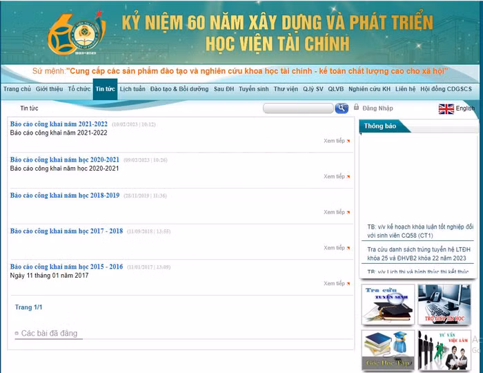The width and height of the screenshot is (483, 373).
Task: Click the lock icon beside Đăng Nhập
Action: click(x=357, y=107)
